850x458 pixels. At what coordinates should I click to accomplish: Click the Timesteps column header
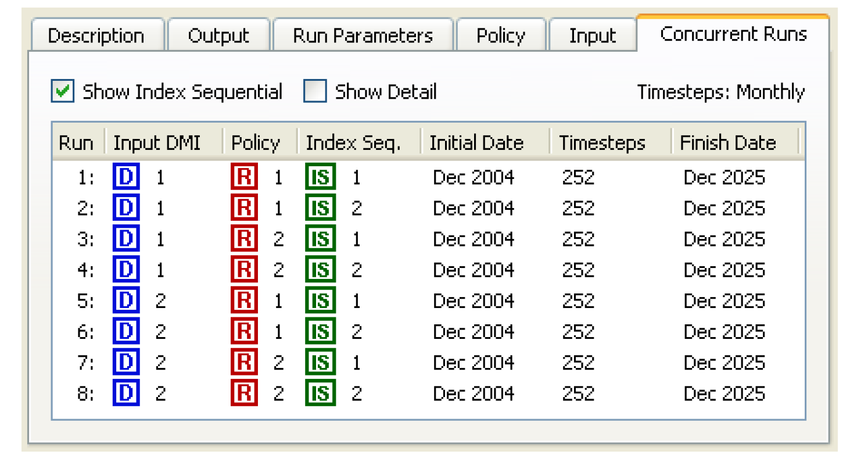(x=602, y=143)
